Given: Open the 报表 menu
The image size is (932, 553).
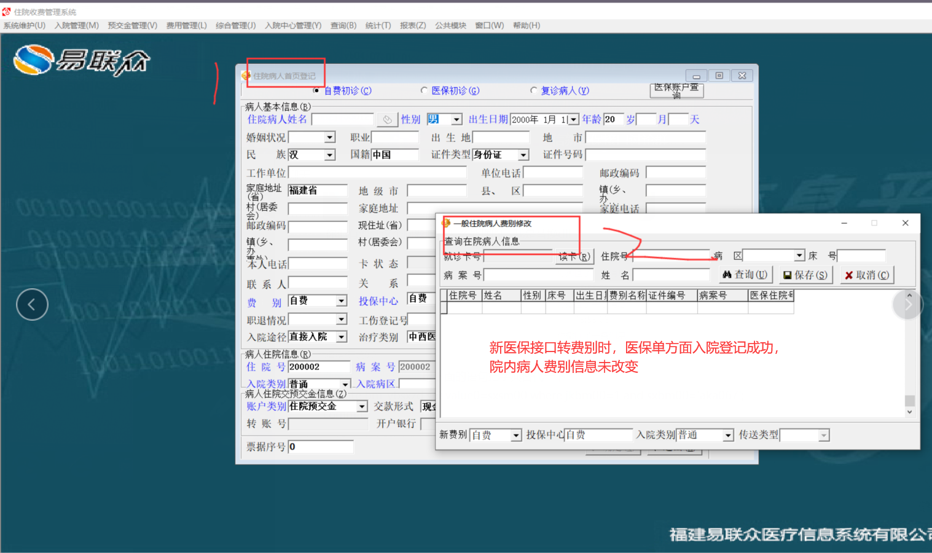Looking at the screenshot, I should pos(413,25).
